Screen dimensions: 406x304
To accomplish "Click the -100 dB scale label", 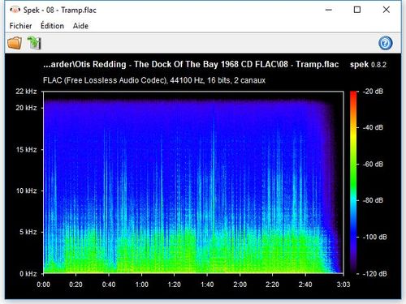I will click(374, 237).
